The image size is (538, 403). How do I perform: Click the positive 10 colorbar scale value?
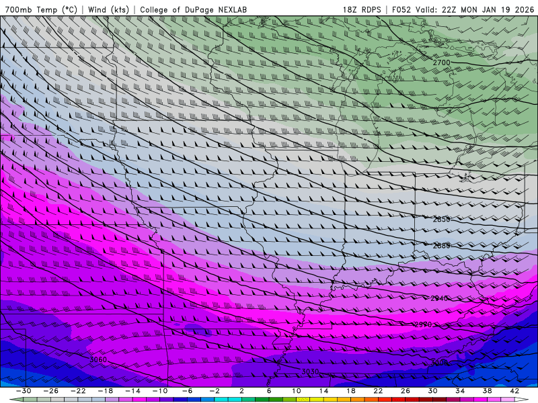tap(296, 391)
